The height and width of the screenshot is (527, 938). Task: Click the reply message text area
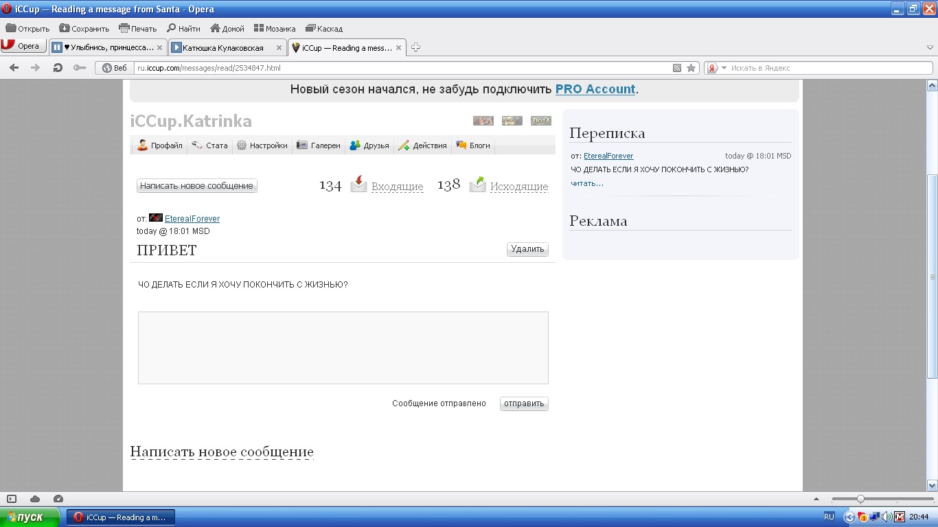(343, 348)
